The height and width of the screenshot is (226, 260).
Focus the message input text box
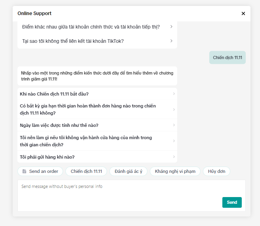119,190
